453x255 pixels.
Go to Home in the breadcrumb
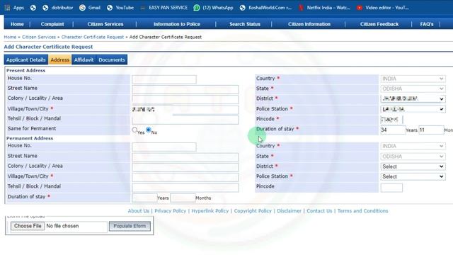pos(10,37)
